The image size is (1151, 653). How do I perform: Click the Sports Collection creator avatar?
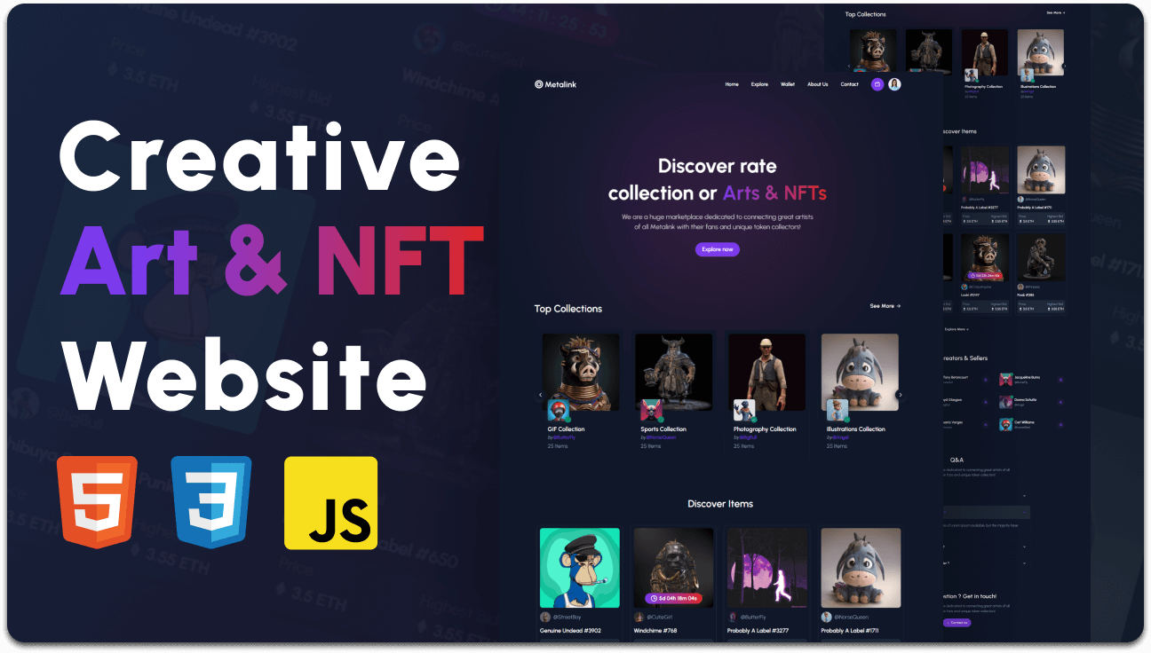651,410
